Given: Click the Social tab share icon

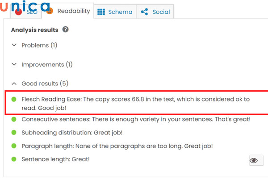Looking at the screenshot, I should (x=144, y=12).
